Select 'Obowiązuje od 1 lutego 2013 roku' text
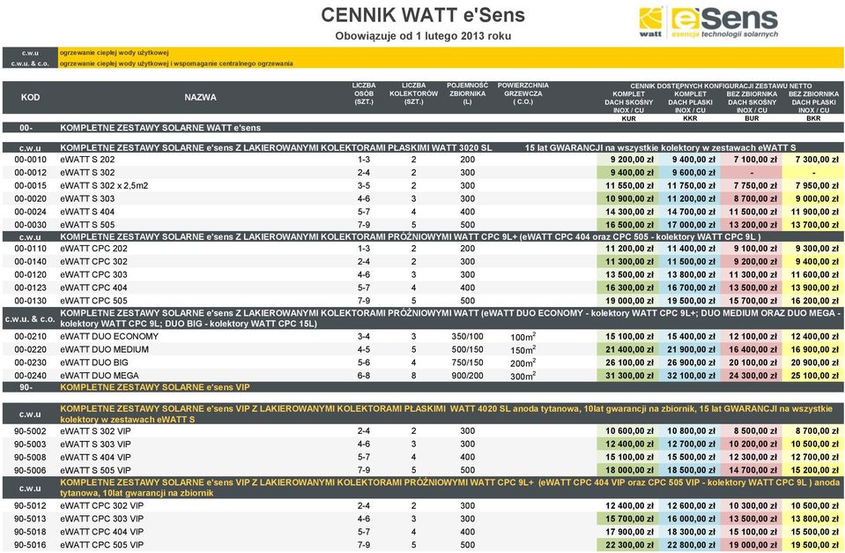845x553 pixels. tap(423, 36)
